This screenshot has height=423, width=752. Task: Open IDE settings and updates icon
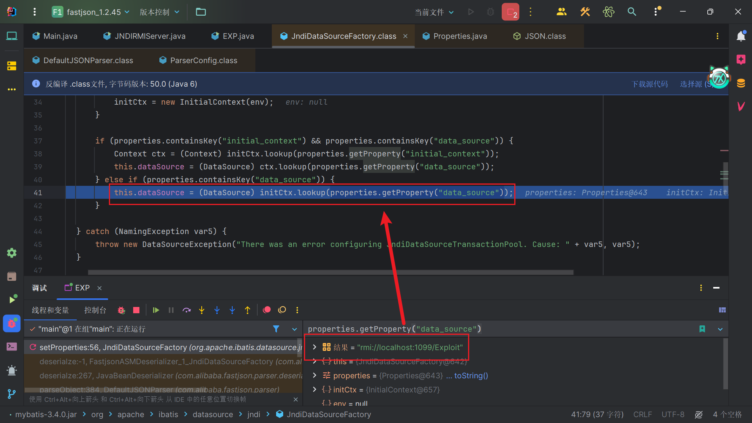tap(656, 12)
